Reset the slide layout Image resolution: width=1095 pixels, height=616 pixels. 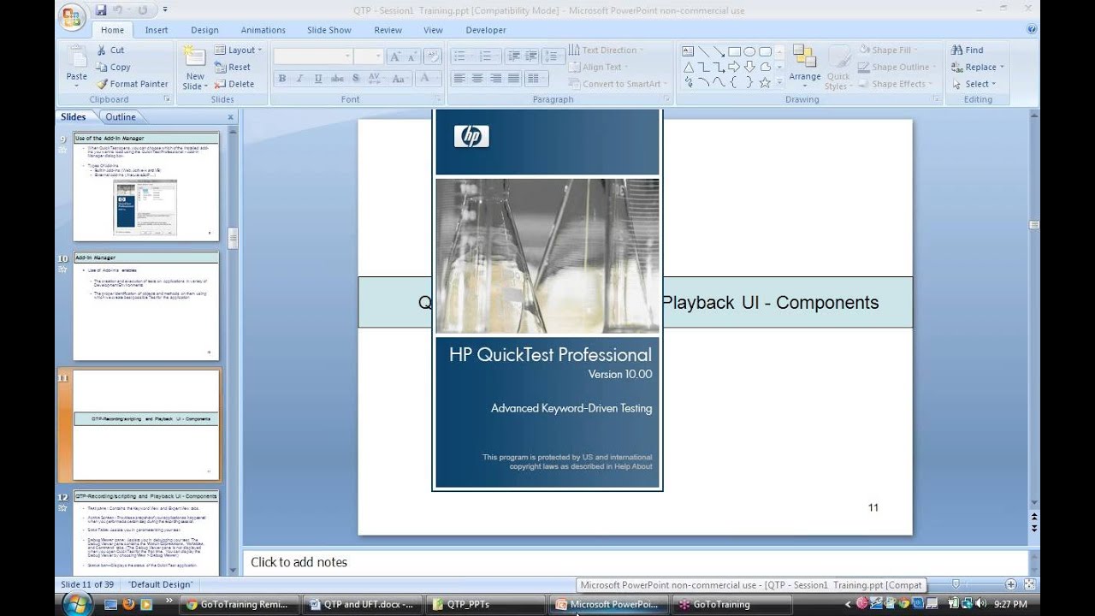233,67
